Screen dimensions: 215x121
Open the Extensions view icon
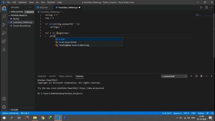click(x=4, y=41)
